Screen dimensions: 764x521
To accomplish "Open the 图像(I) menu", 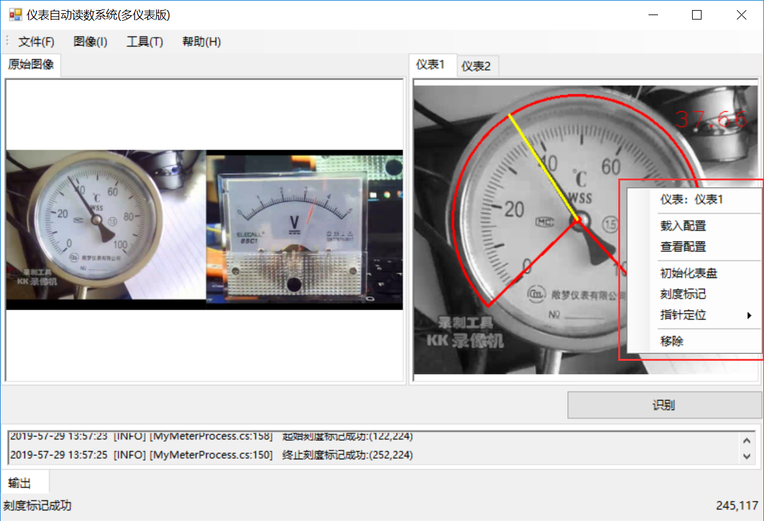I will pyautogui.click(x=90, y=42).
